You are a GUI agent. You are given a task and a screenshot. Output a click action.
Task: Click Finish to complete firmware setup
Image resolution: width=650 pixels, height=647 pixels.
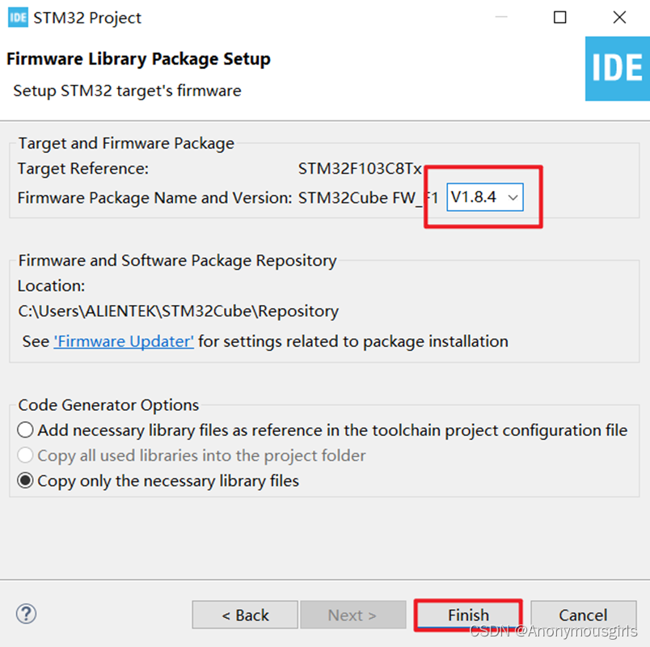click(467, 615)
